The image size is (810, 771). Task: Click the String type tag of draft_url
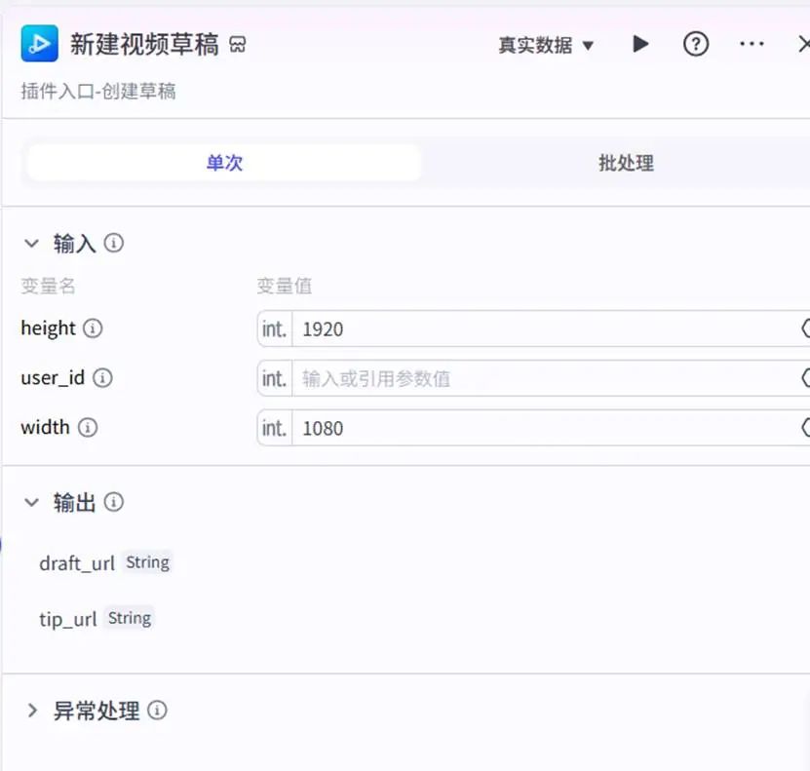point(148,562)
